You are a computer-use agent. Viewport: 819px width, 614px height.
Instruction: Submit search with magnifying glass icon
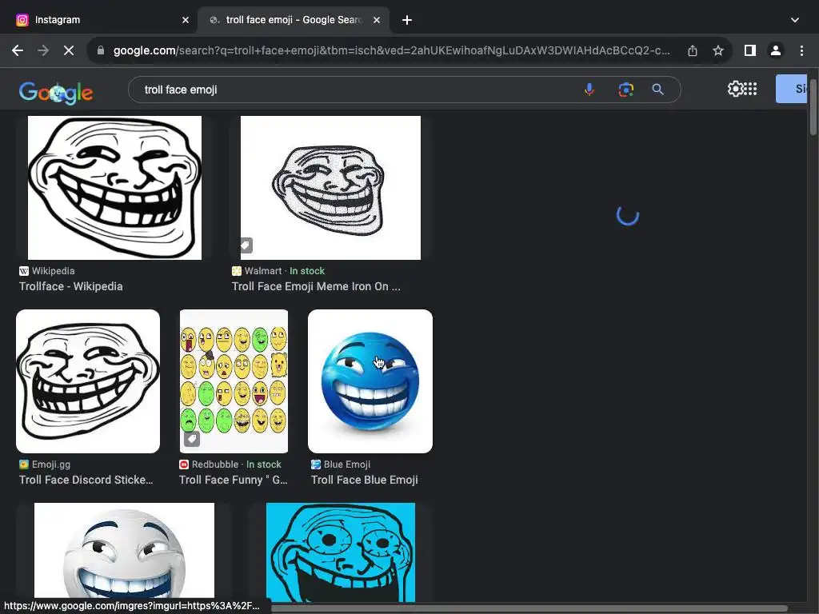tap(658, 90)
